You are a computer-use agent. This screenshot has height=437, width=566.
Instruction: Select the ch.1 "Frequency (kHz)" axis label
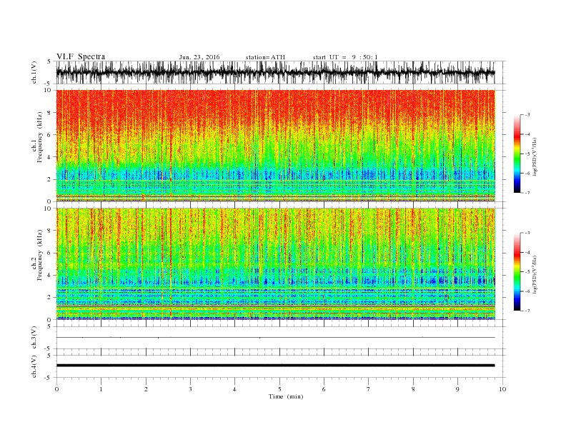[40, 137]
